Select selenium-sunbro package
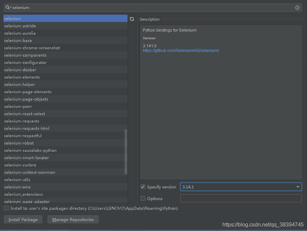Viewport: 307px width, 231px height. tap(65, 165)
